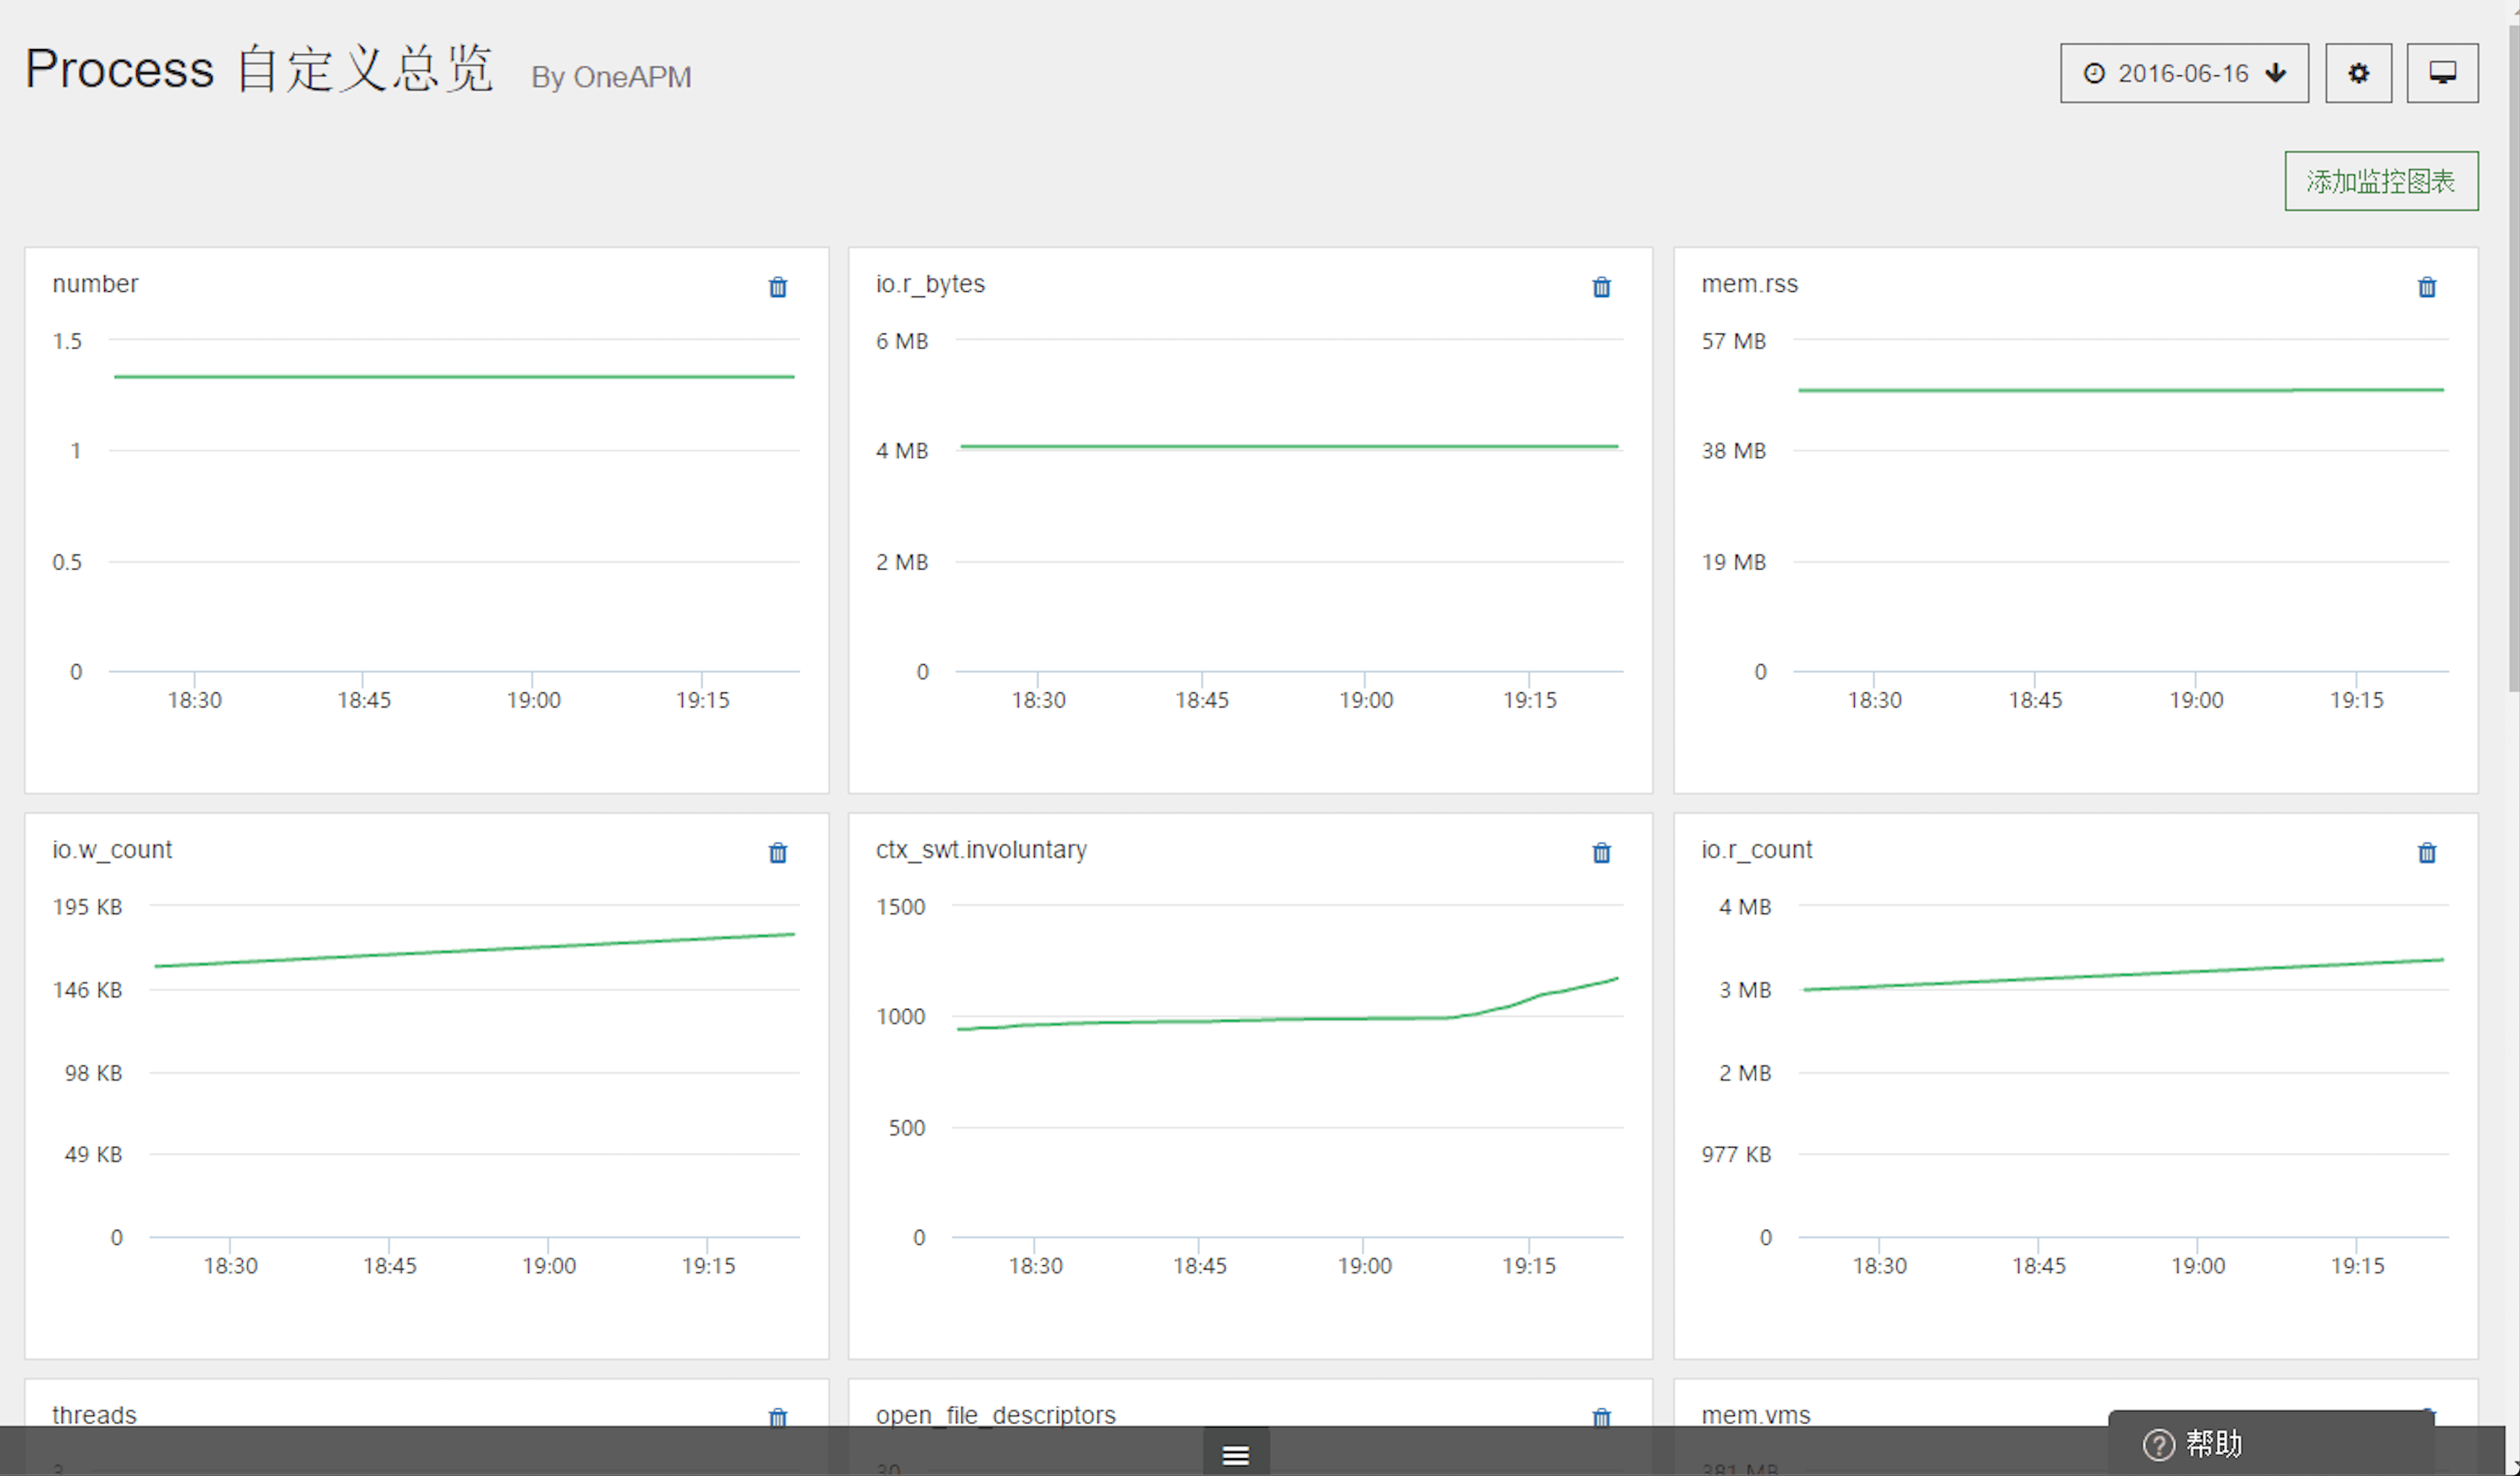
Task: Open the 帮助 help widget
Action: (2270, 1443)
